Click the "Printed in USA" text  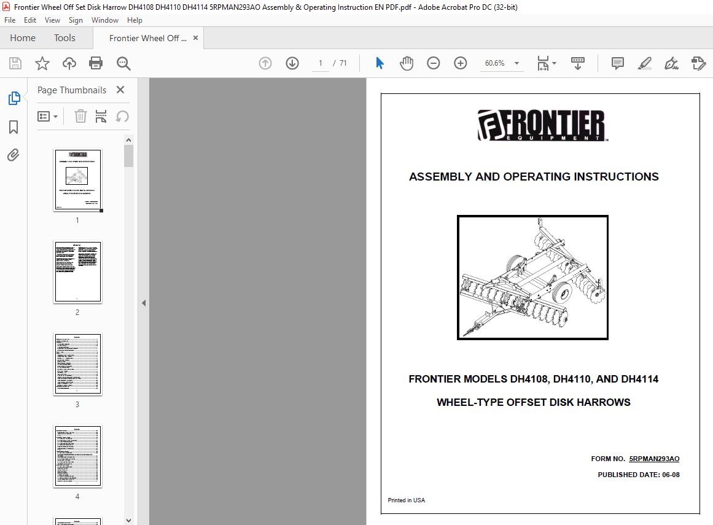(x=406, y=500)
